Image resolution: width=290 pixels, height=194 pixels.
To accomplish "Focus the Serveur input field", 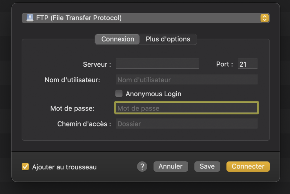I will (x=157, y=64).
